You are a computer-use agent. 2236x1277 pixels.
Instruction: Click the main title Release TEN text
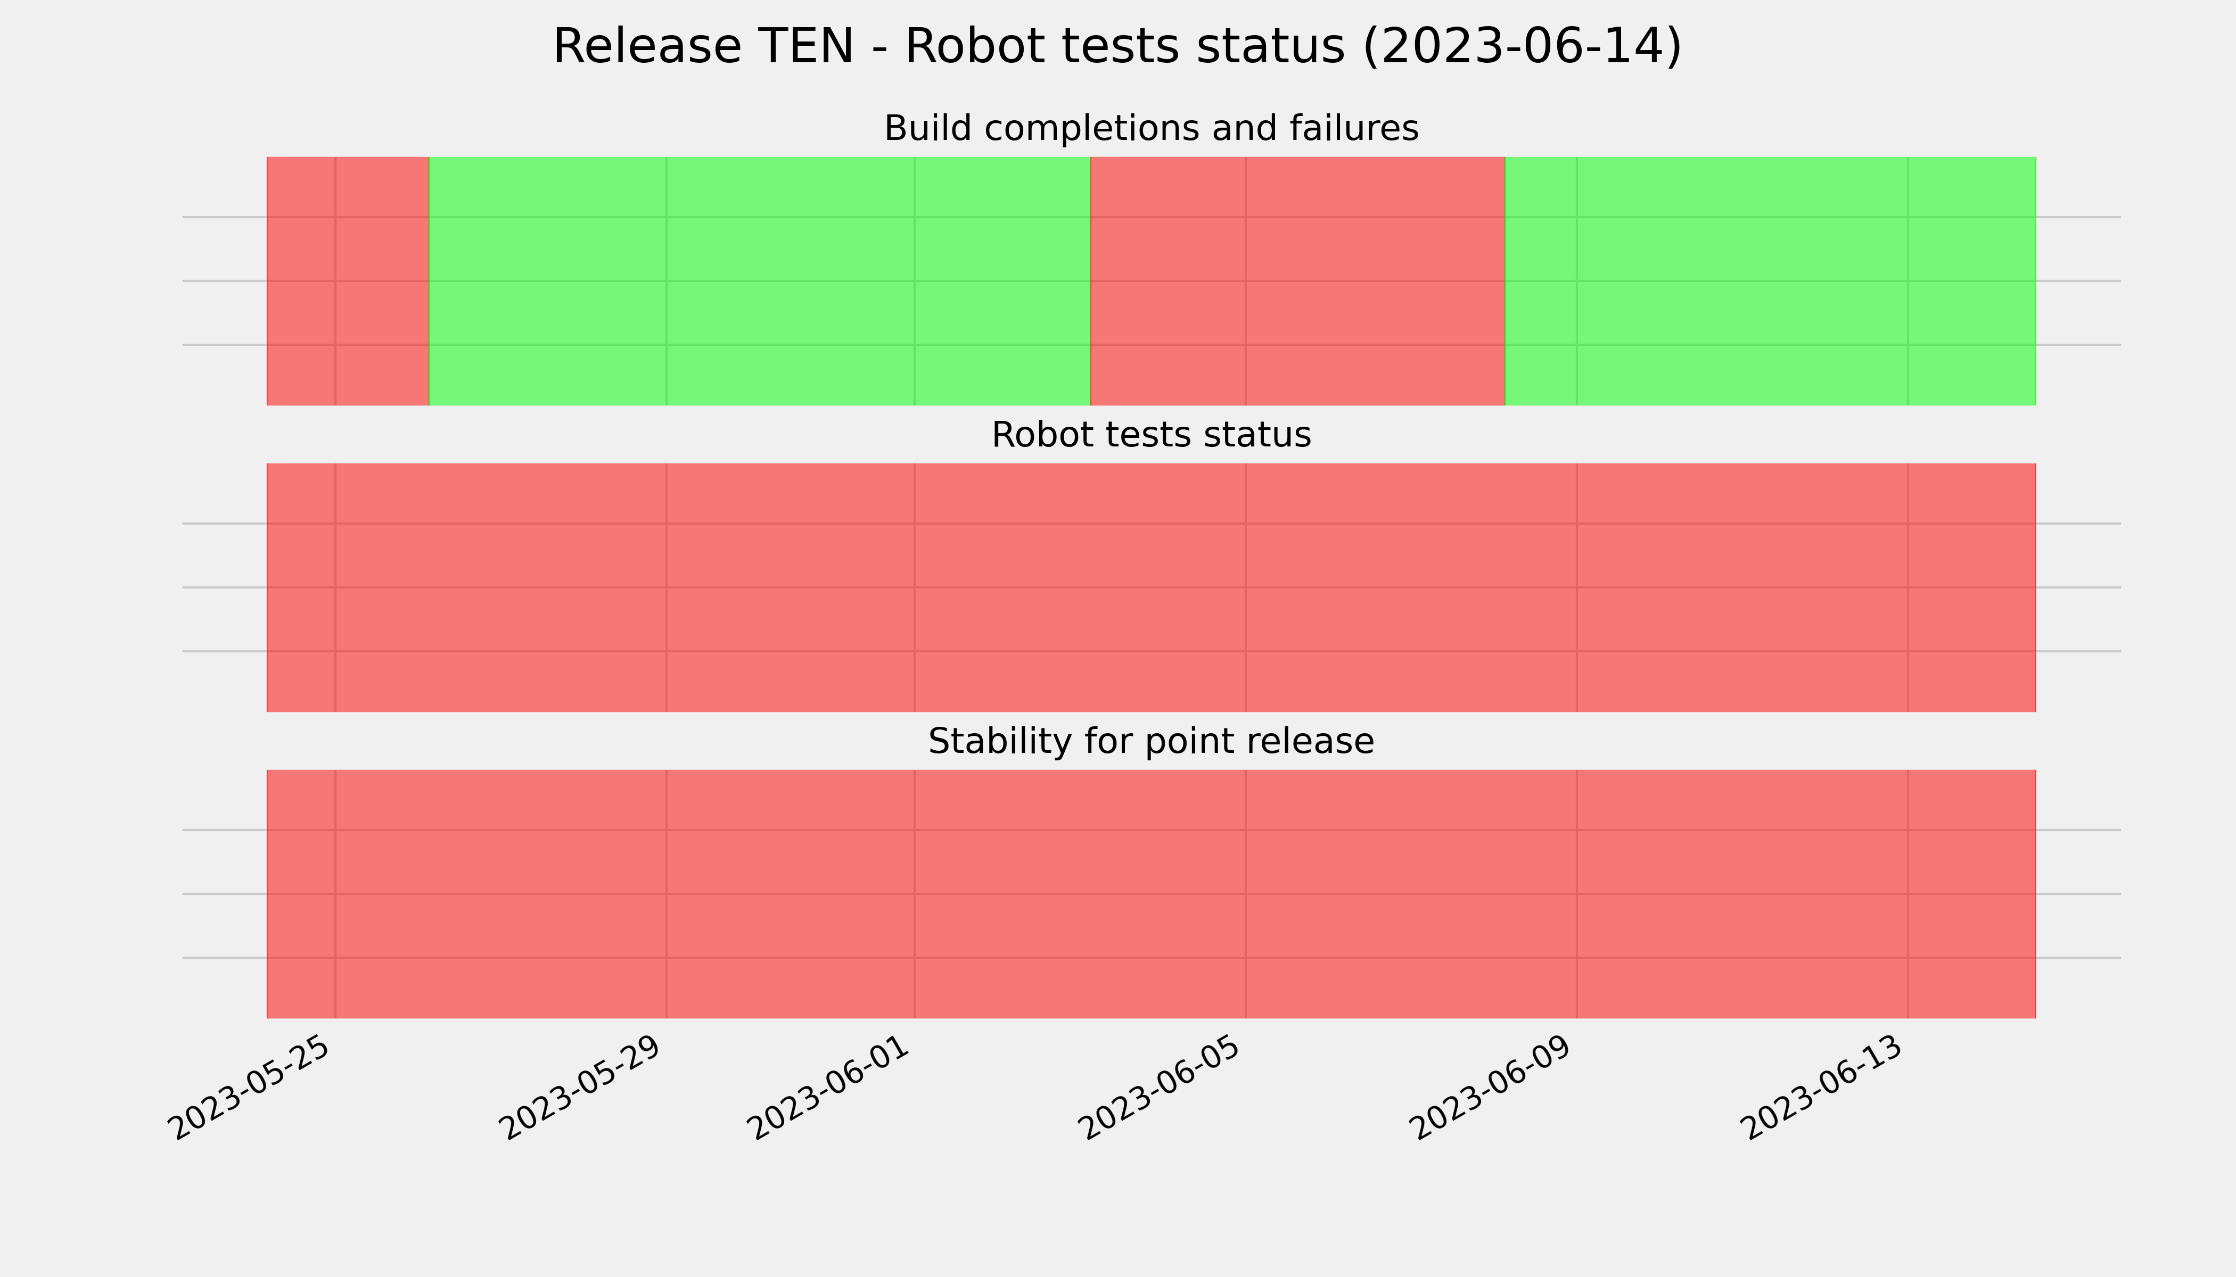click(x=1117, y=46)
